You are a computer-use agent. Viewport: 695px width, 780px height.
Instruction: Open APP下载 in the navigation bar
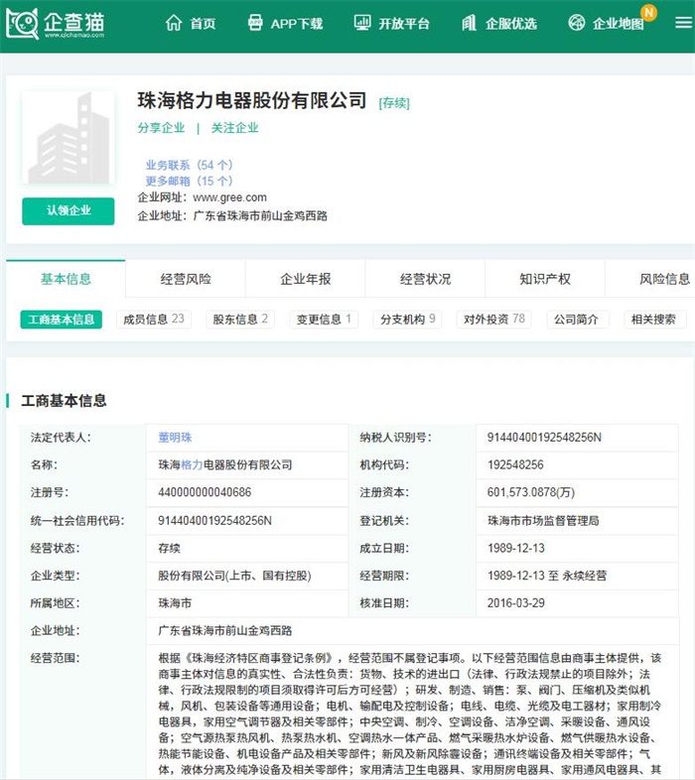297,24
